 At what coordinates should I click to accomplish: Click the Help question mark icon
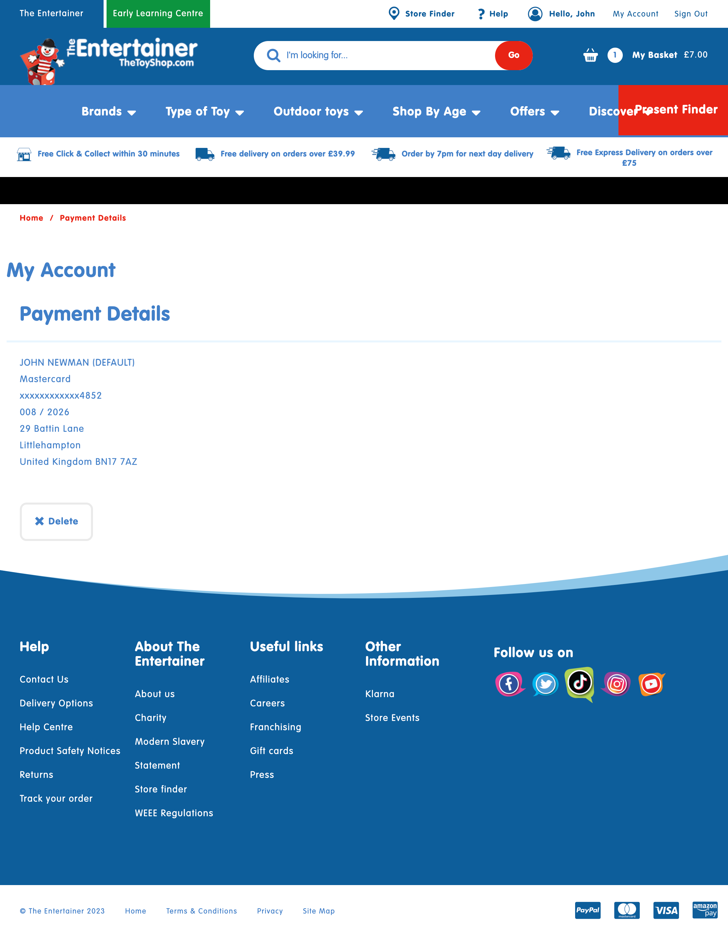point(480,13)
